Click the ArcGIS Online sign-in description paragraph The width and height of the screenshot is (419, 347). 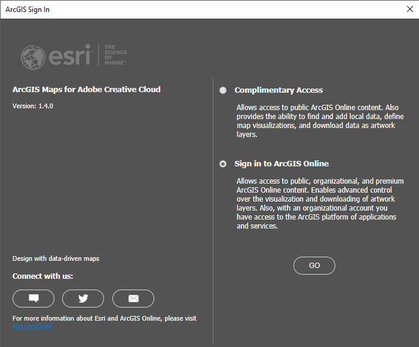[320, 203]
